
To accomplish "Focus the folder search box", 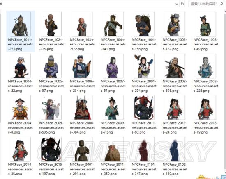I will click(x=206, y=4).
